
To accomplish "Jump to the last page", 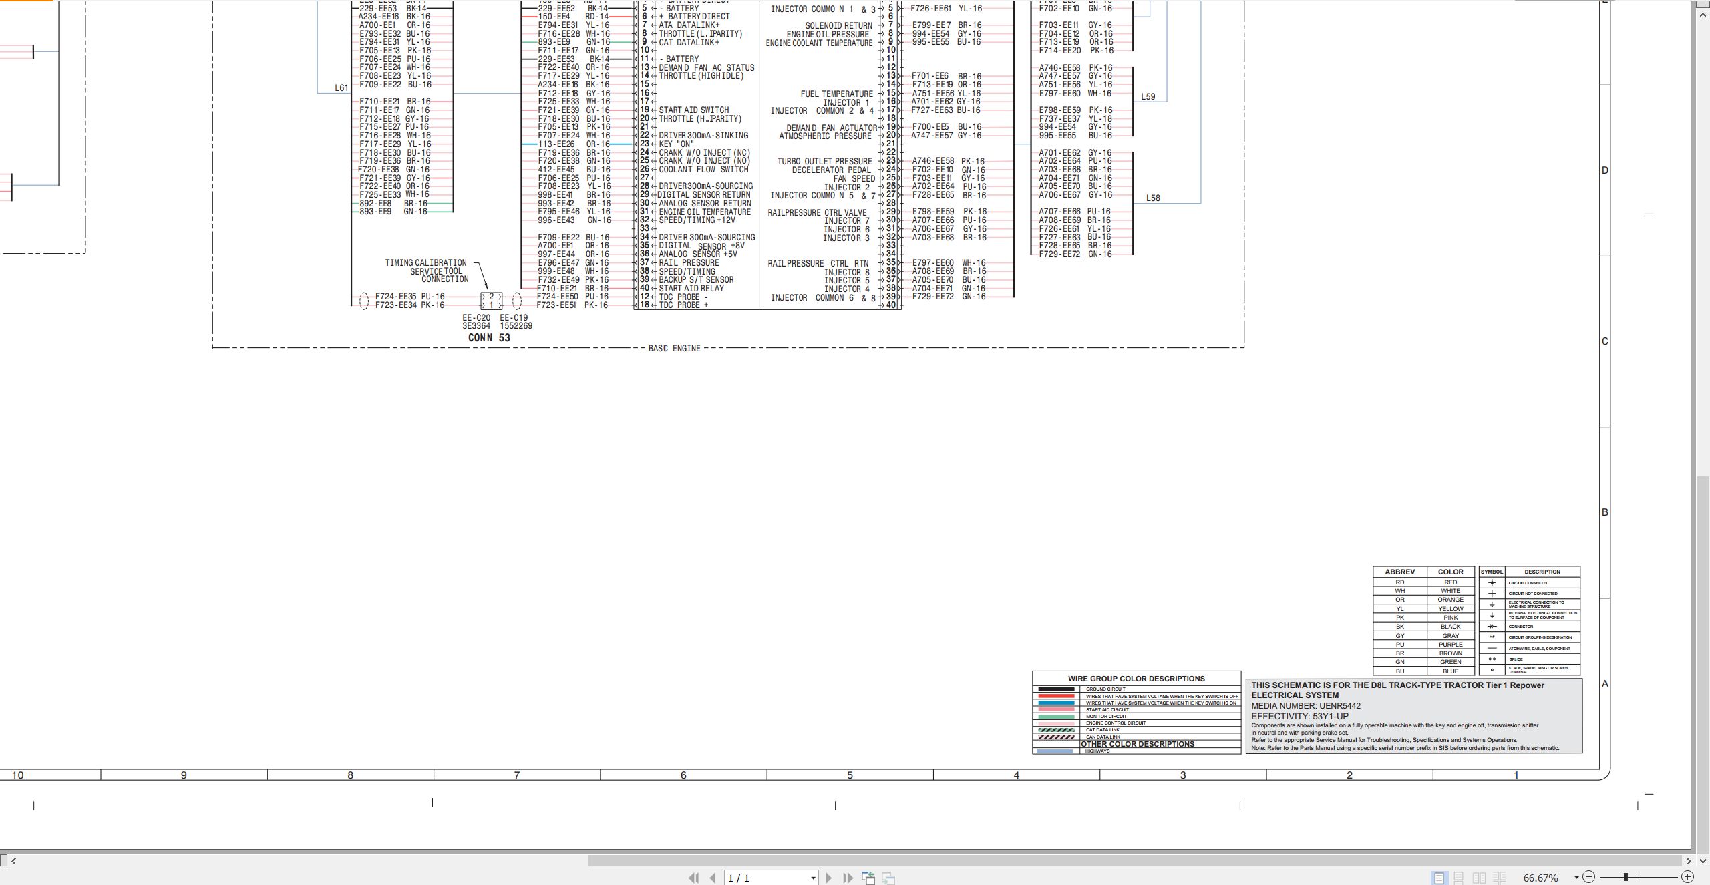I will [x=848, y=878].
